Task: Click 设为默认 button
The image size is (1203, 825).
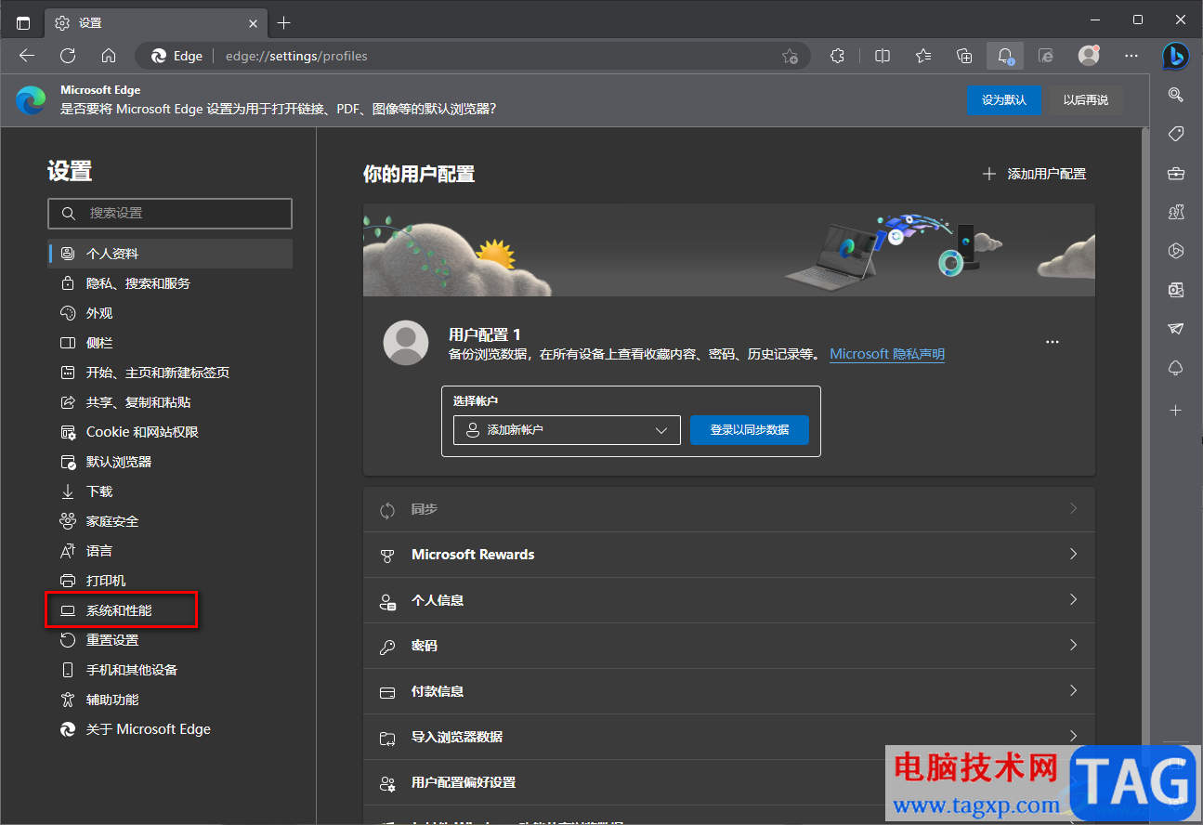Action: (1004, 100)
